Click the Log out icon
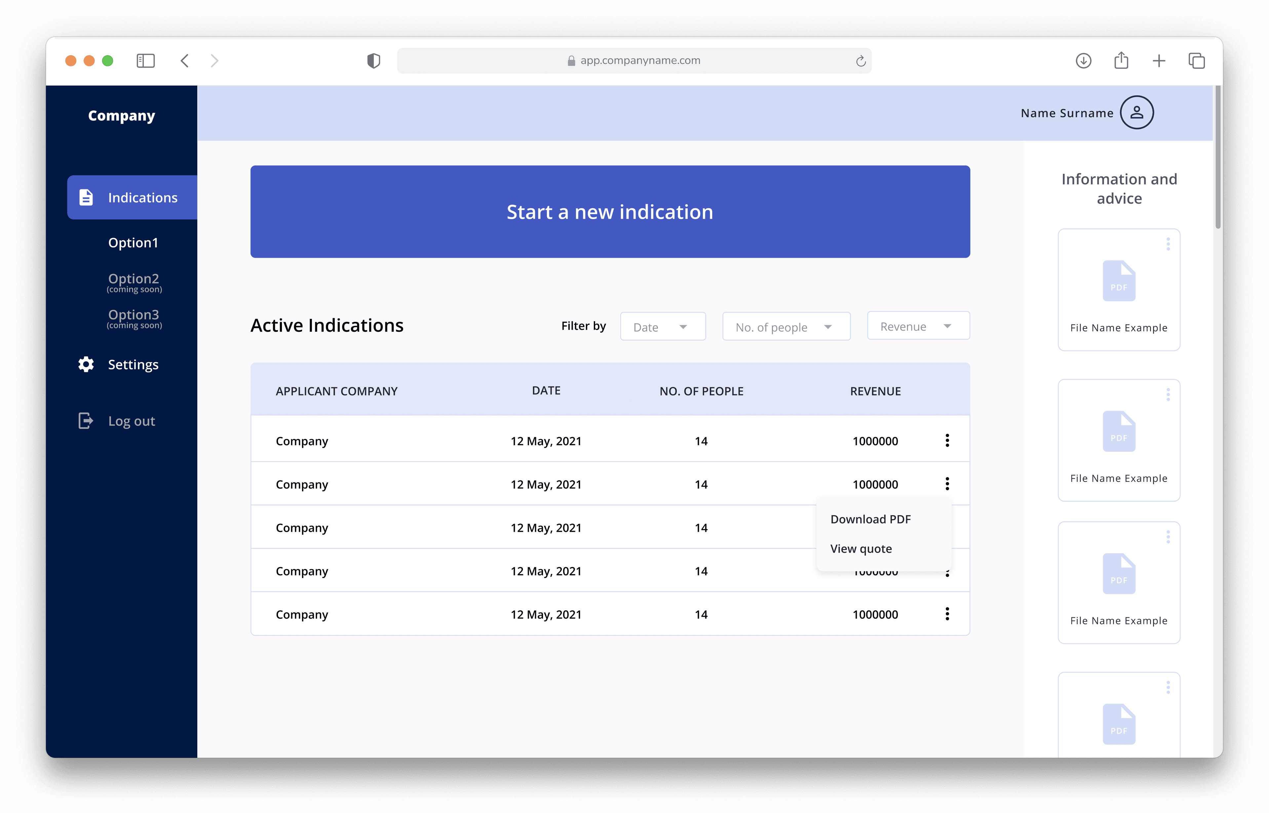Image resolution: width=1269 pixels, height=813 pixels. point(86,420)
